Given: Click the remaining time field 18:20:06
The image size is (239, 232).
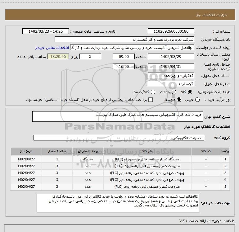Looking at the screenshot, I should [58, 56].
